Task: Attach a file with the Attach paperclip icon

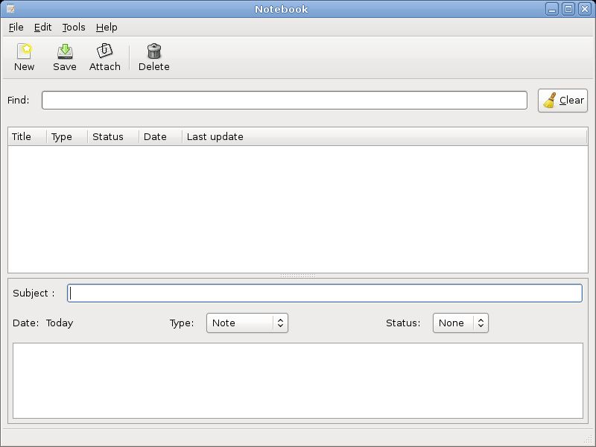Action: [x=105, y=57]
